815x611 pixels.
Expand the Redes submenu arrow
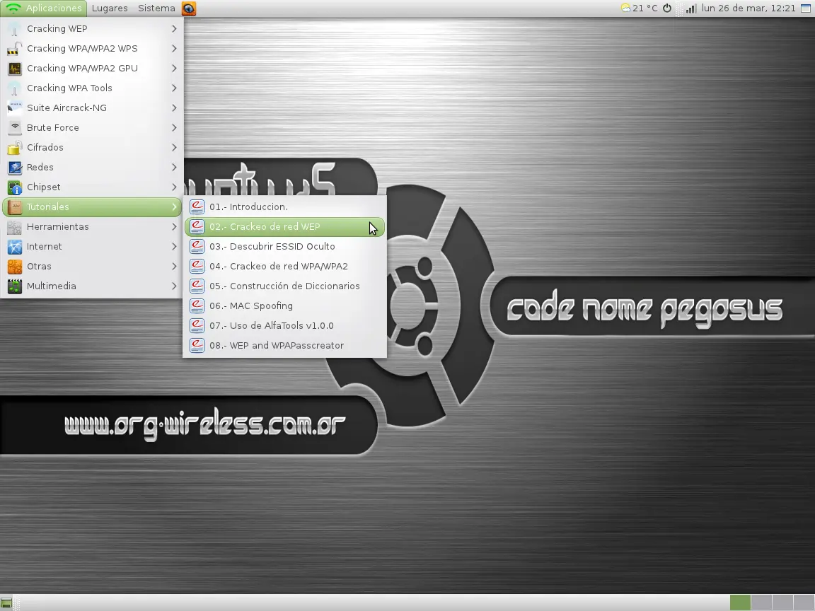point(174,168)
